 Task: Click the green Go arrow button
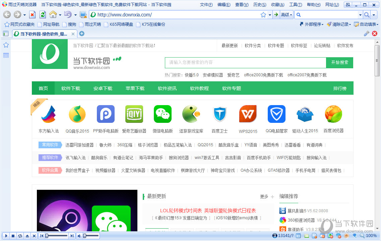click(x=276, y=15)
